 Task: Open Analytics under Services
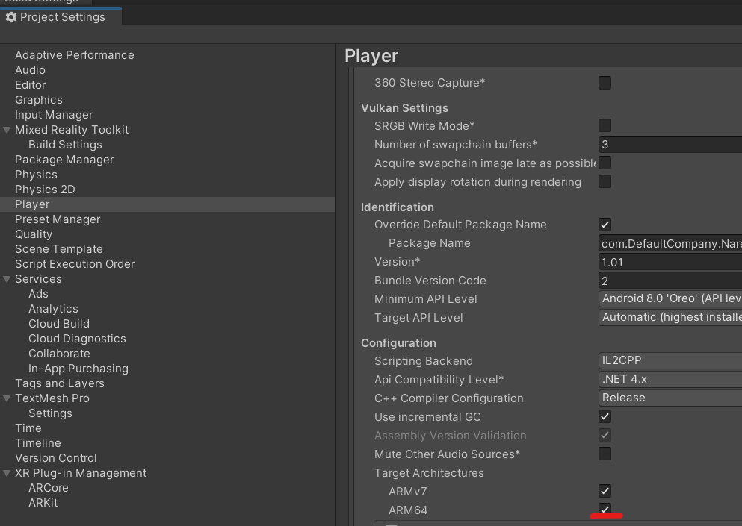tap(54, 309)
